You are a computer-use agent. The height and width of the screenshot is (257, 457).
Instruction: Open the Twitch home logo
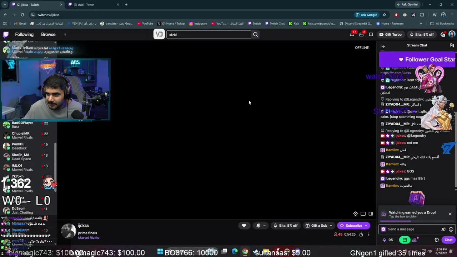click(6, 35)
